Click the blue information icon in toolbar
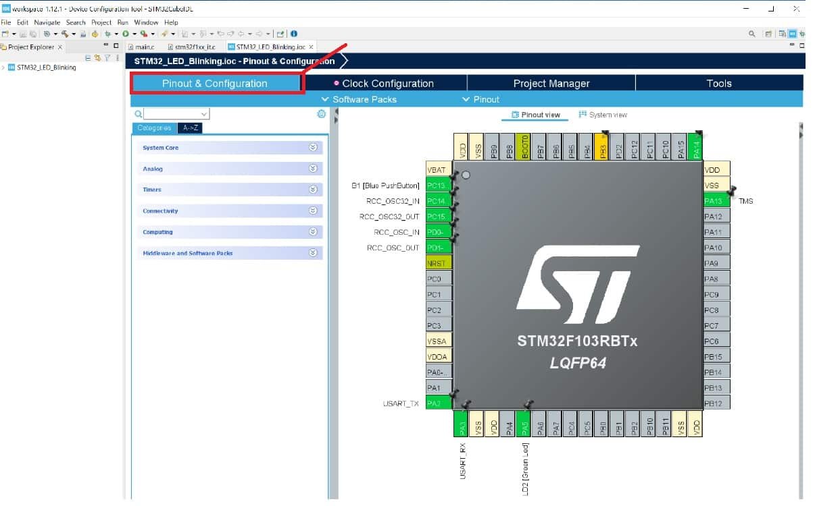The height and width of the screenshot is (506, 815). [x=293, y=33]
